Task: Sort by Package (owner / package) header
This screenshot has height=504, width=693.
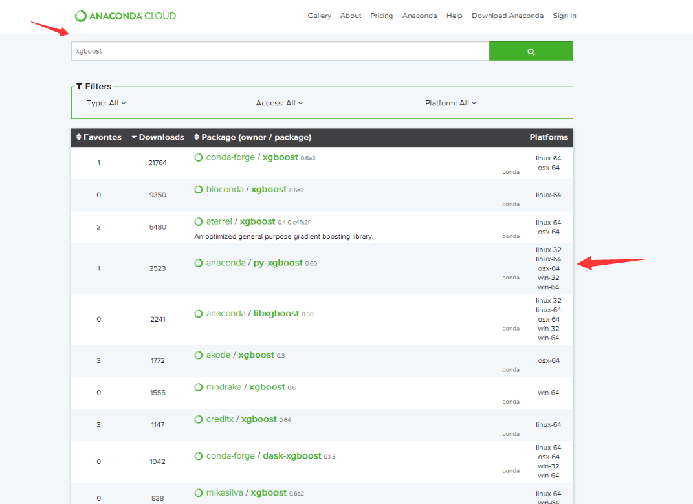Action: click(253, 137)
